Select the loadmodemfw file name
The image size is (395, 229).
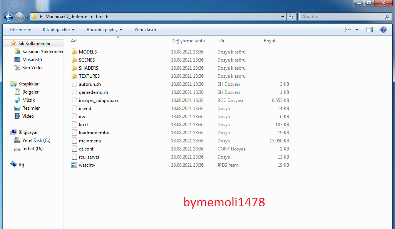click(94, 133)
